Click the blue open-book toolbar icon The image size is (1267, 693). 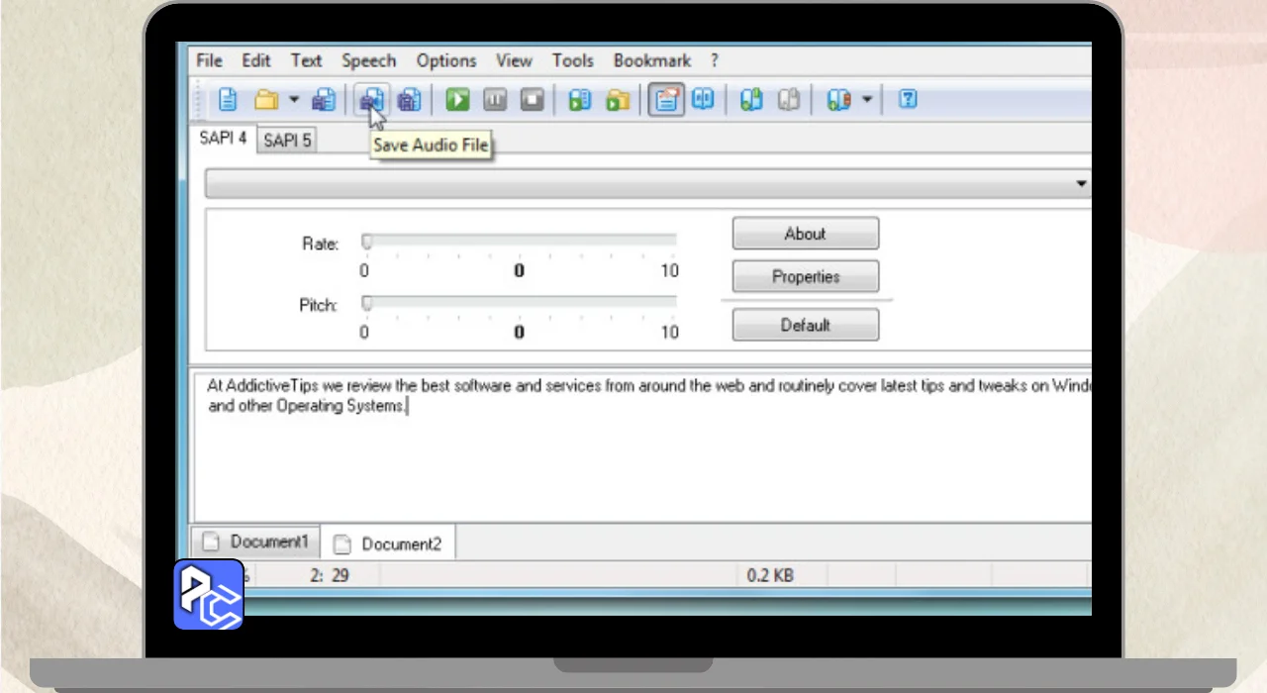[703, 99]
